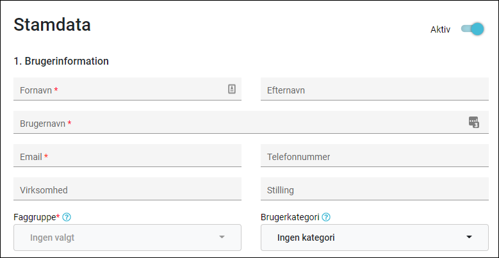This screenshot has width=499, height=258.
Task: Focus the Stilling input field
Action: (375, 189)
